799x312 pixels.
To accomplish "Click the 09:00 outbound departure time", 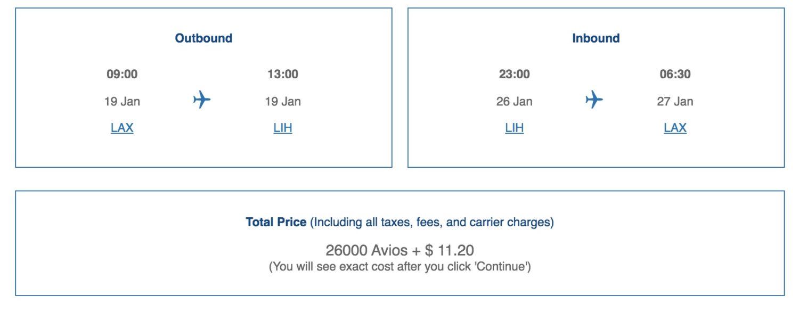I will 123,74.
